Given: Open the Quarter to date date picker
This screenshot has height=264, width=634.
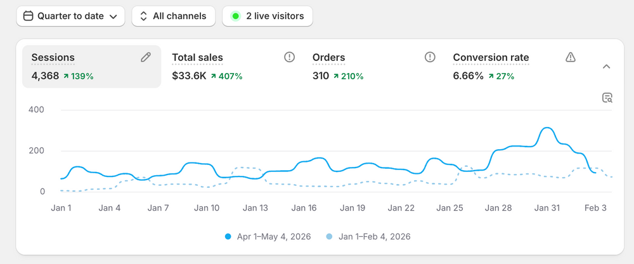Looking at the screenshot, I should pyautogui.click(x=71, y=16).
